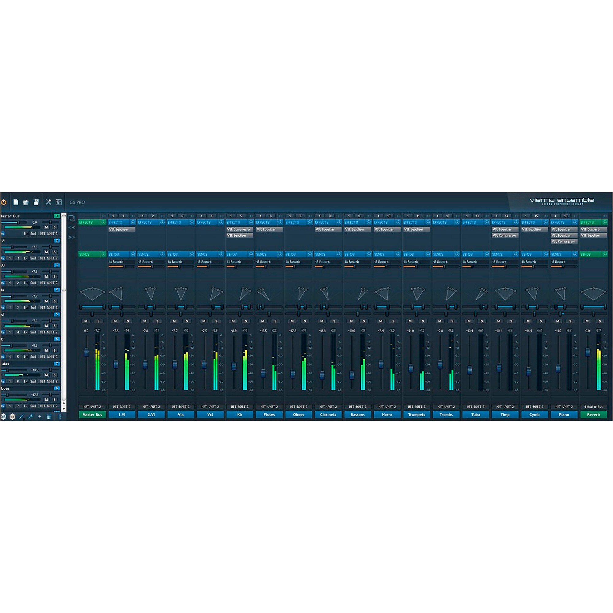Adjust 18 Reverb send level on 1.Vl
Viewport: 613px width, 613px height.
122,267
